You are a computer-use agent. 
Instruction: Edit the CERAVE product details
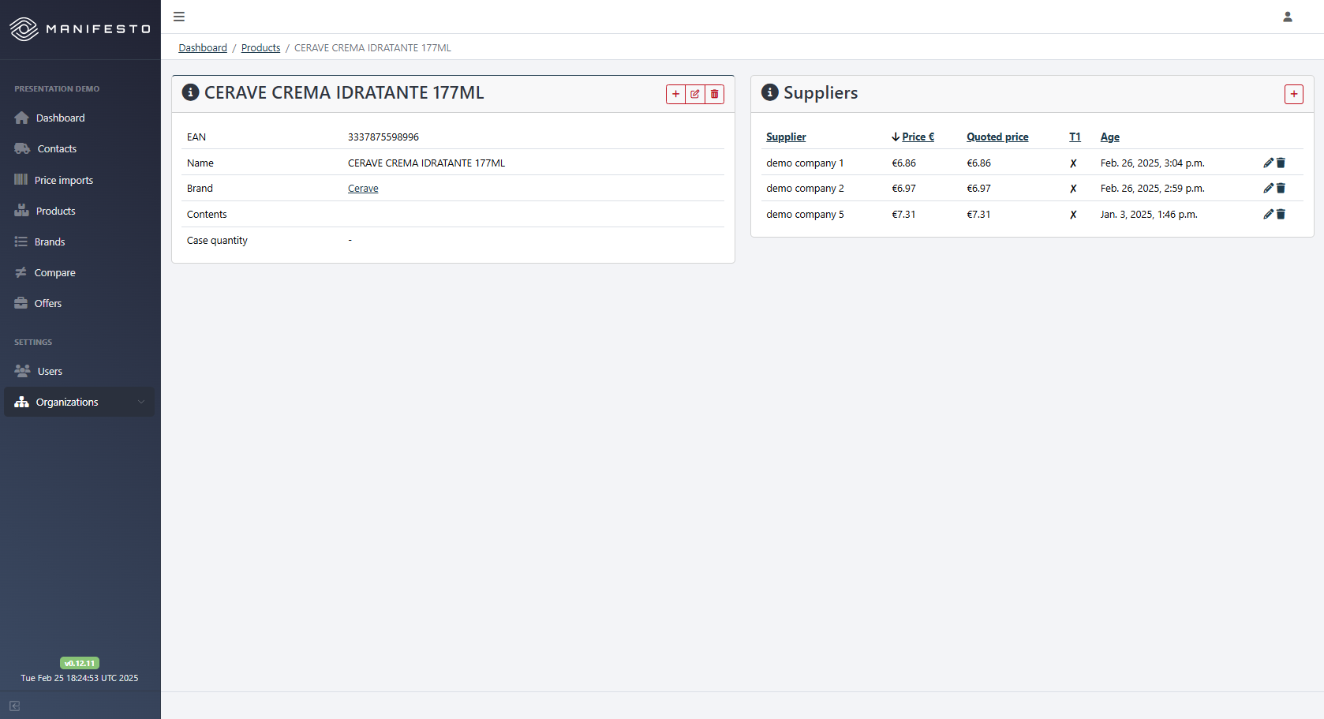tap(695, 94)
